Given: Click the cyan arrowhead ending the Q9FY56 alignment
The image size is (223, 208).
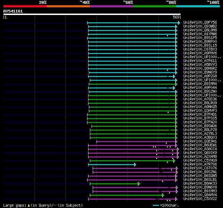Looking at the screenshot, I should pyautogui.click(x=179, y=23).
